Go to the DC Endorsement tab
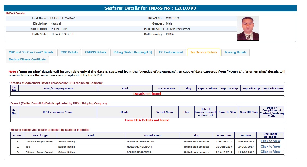 171,52
